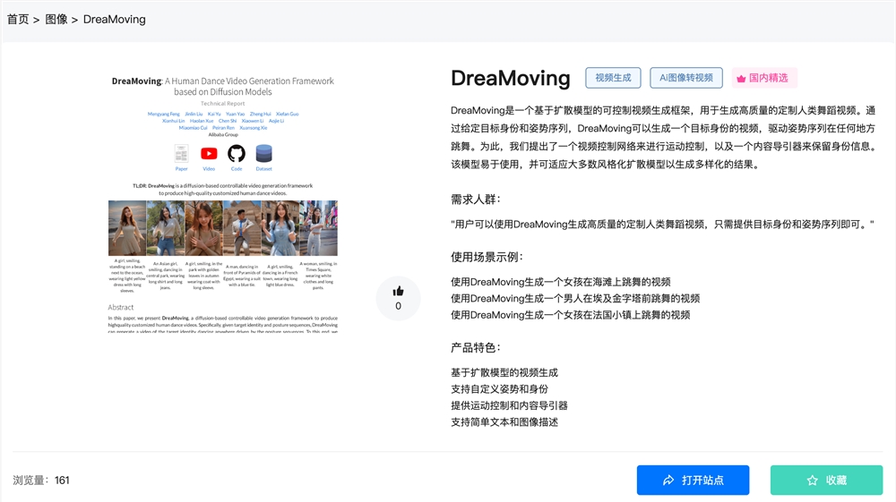Click the share arrow icon on 打开站点
The width and height of the screenshot is (896, 502).
(x=668, y=481)
